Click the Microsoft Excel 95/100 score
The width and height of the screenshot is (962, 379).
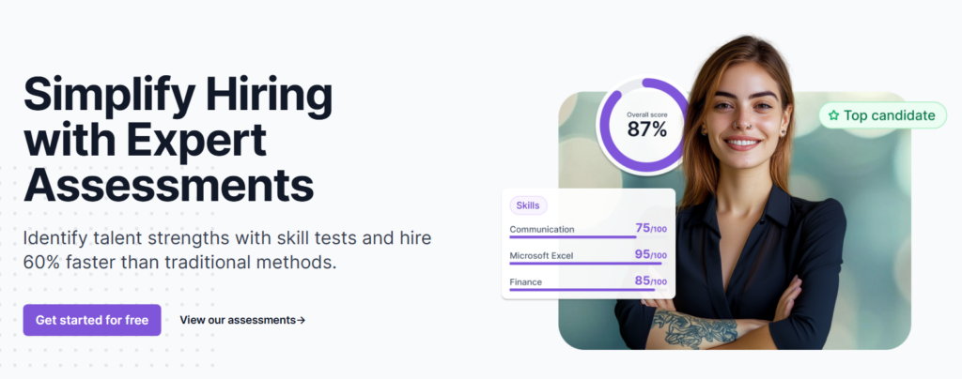pos(651,255)
